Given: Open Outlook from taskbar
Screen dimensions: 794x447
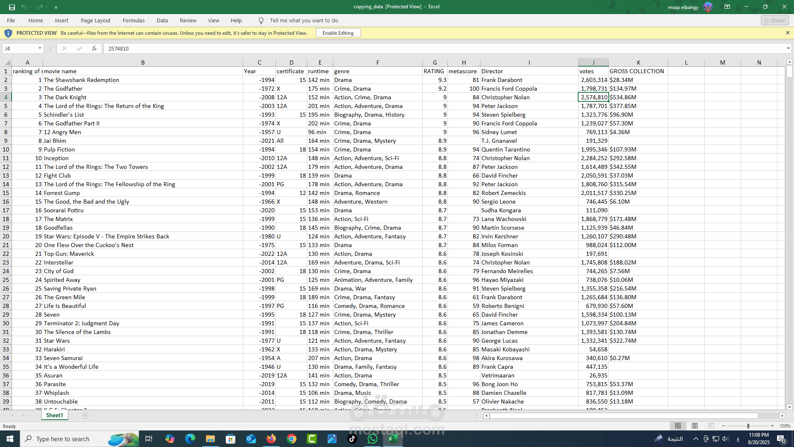Looking at the screenshot, I should (x=251, y=439).
